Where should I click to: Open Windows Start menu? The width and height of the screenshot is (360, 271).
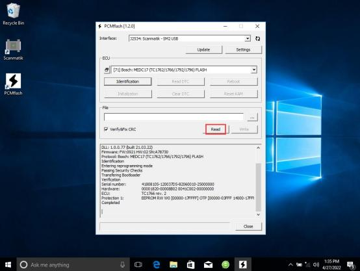click(x=8, y=265)
